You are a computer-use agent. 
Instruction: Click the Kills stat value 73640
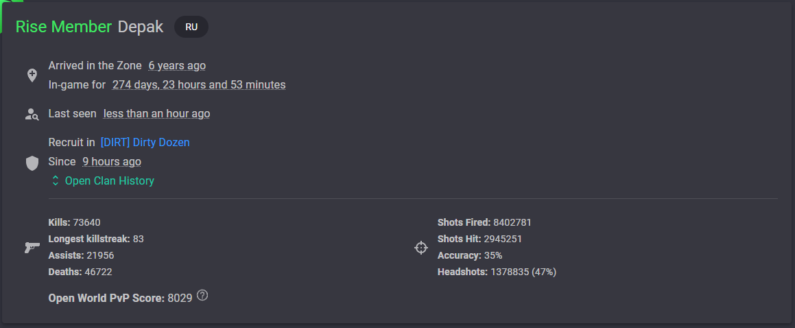tap(83, 222)
